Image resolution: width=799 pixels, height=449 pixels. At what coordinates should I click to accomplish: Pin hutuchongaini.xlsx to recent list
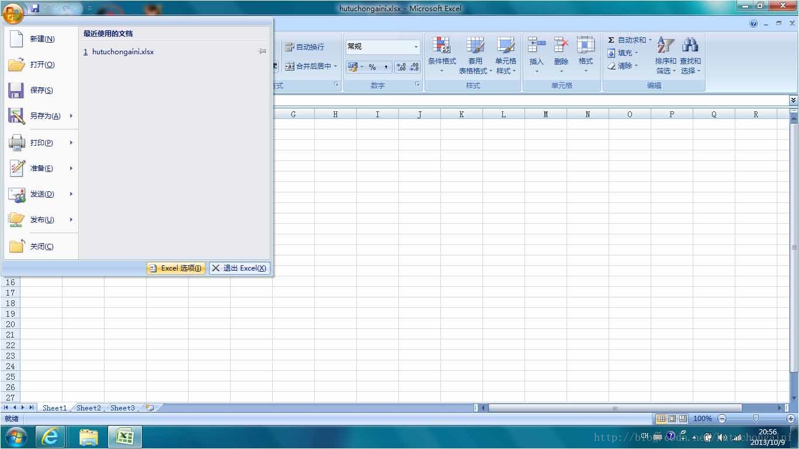(x=262, y=52)
